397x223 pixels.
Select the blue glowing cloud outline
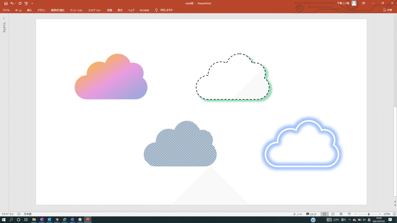tap(302, 144)
